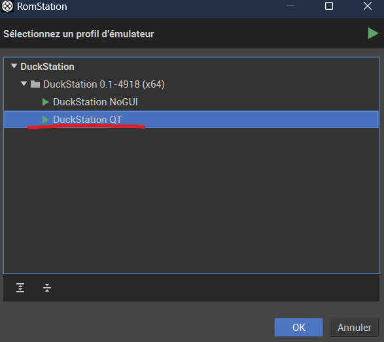This screenshot has width=384, height=342.
Task: Launch with the green play icon in the header
Action: tap(373, 33)
